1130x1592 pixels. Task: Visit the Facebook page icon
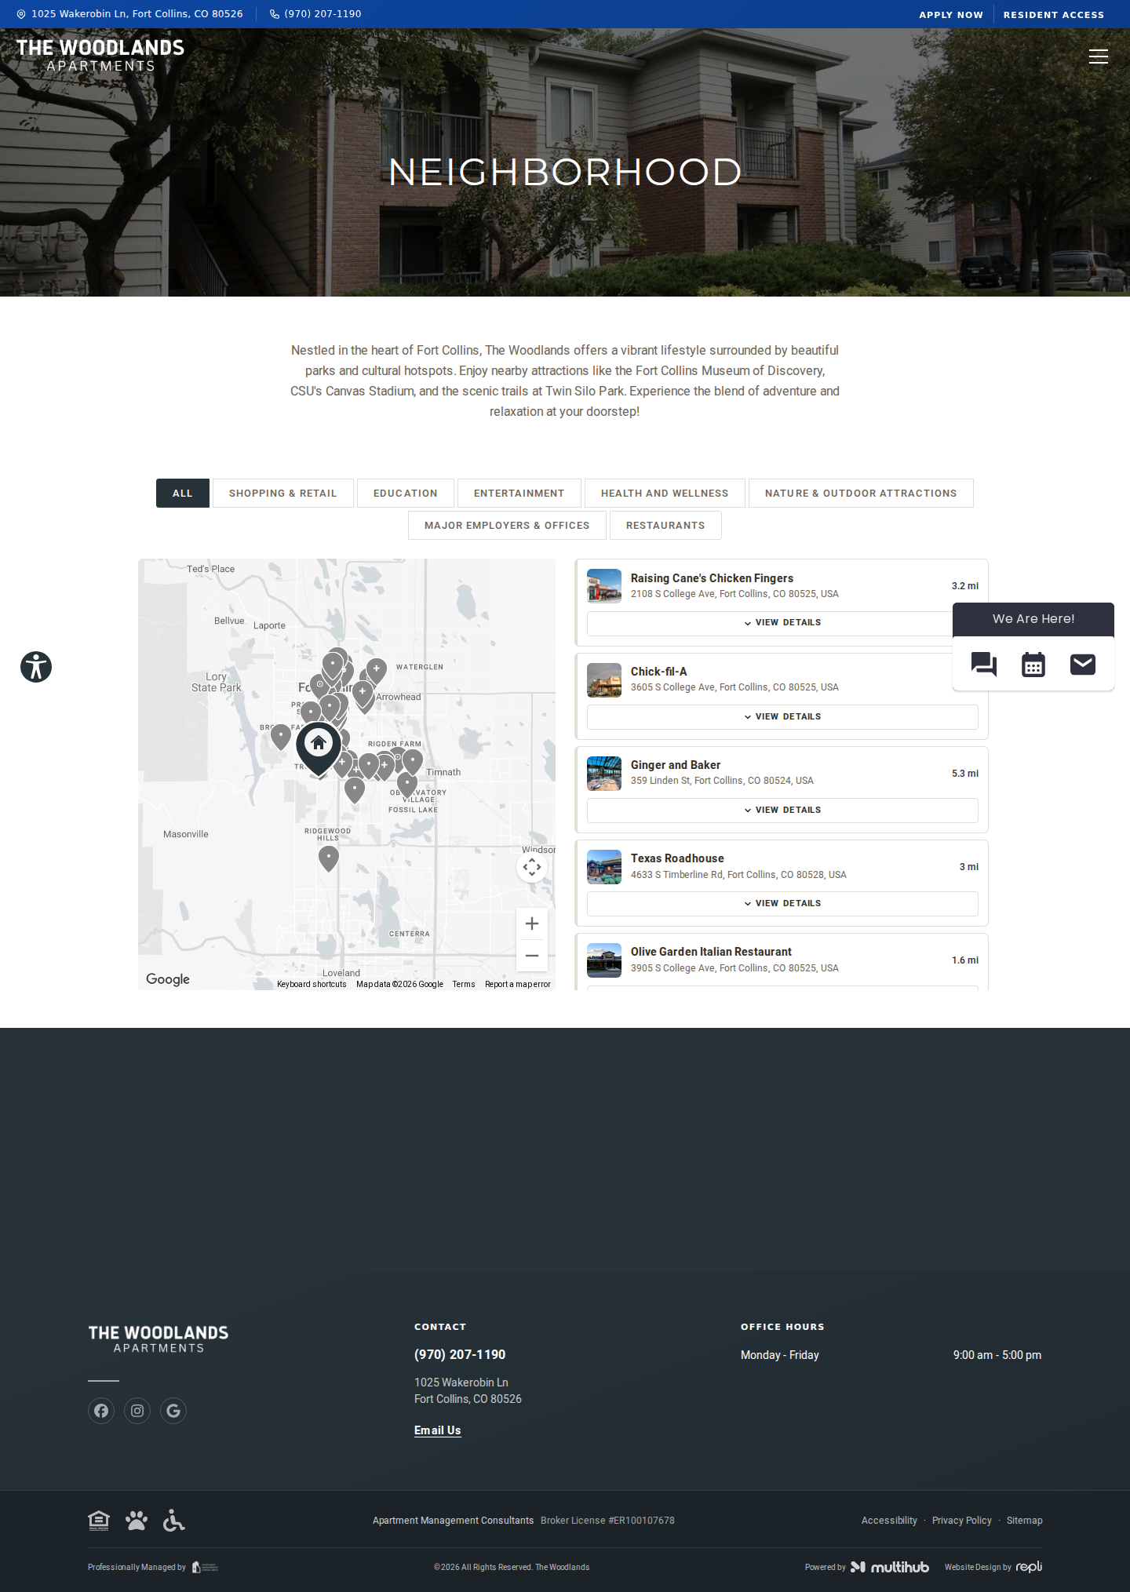click(x=101, y=1411)
